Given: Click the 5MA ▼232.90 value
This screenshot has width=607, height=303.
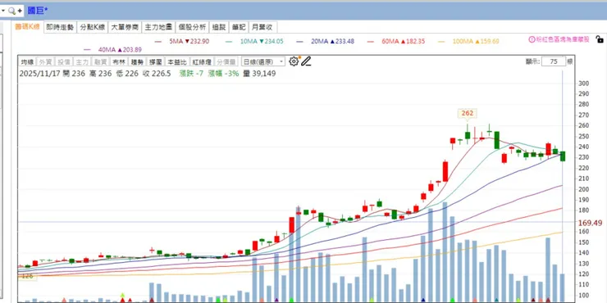Looking at the screenshot, I should 189,41.
